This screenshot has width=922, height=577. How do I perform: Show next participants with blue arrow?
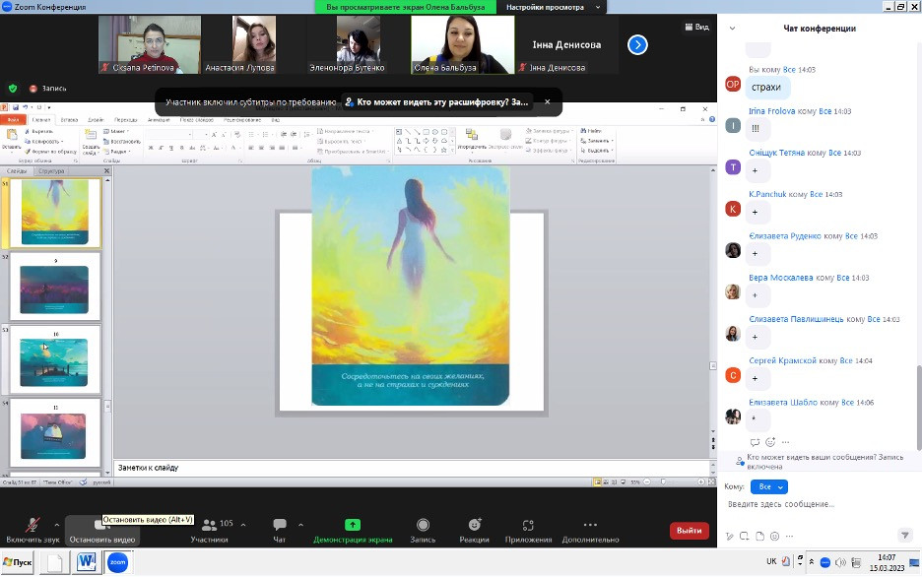pyautogui.click(x=637, y=44)
